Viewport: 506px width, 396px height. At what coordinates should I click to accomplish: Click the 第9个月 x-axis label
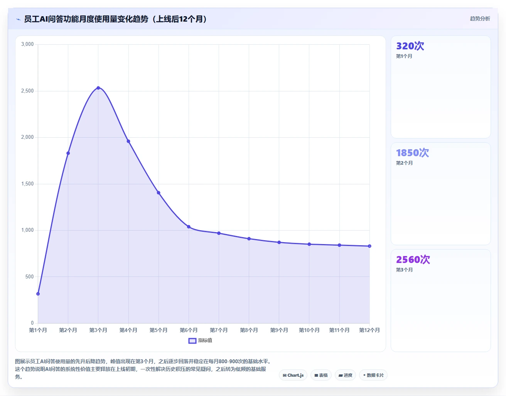pos(279,330)
